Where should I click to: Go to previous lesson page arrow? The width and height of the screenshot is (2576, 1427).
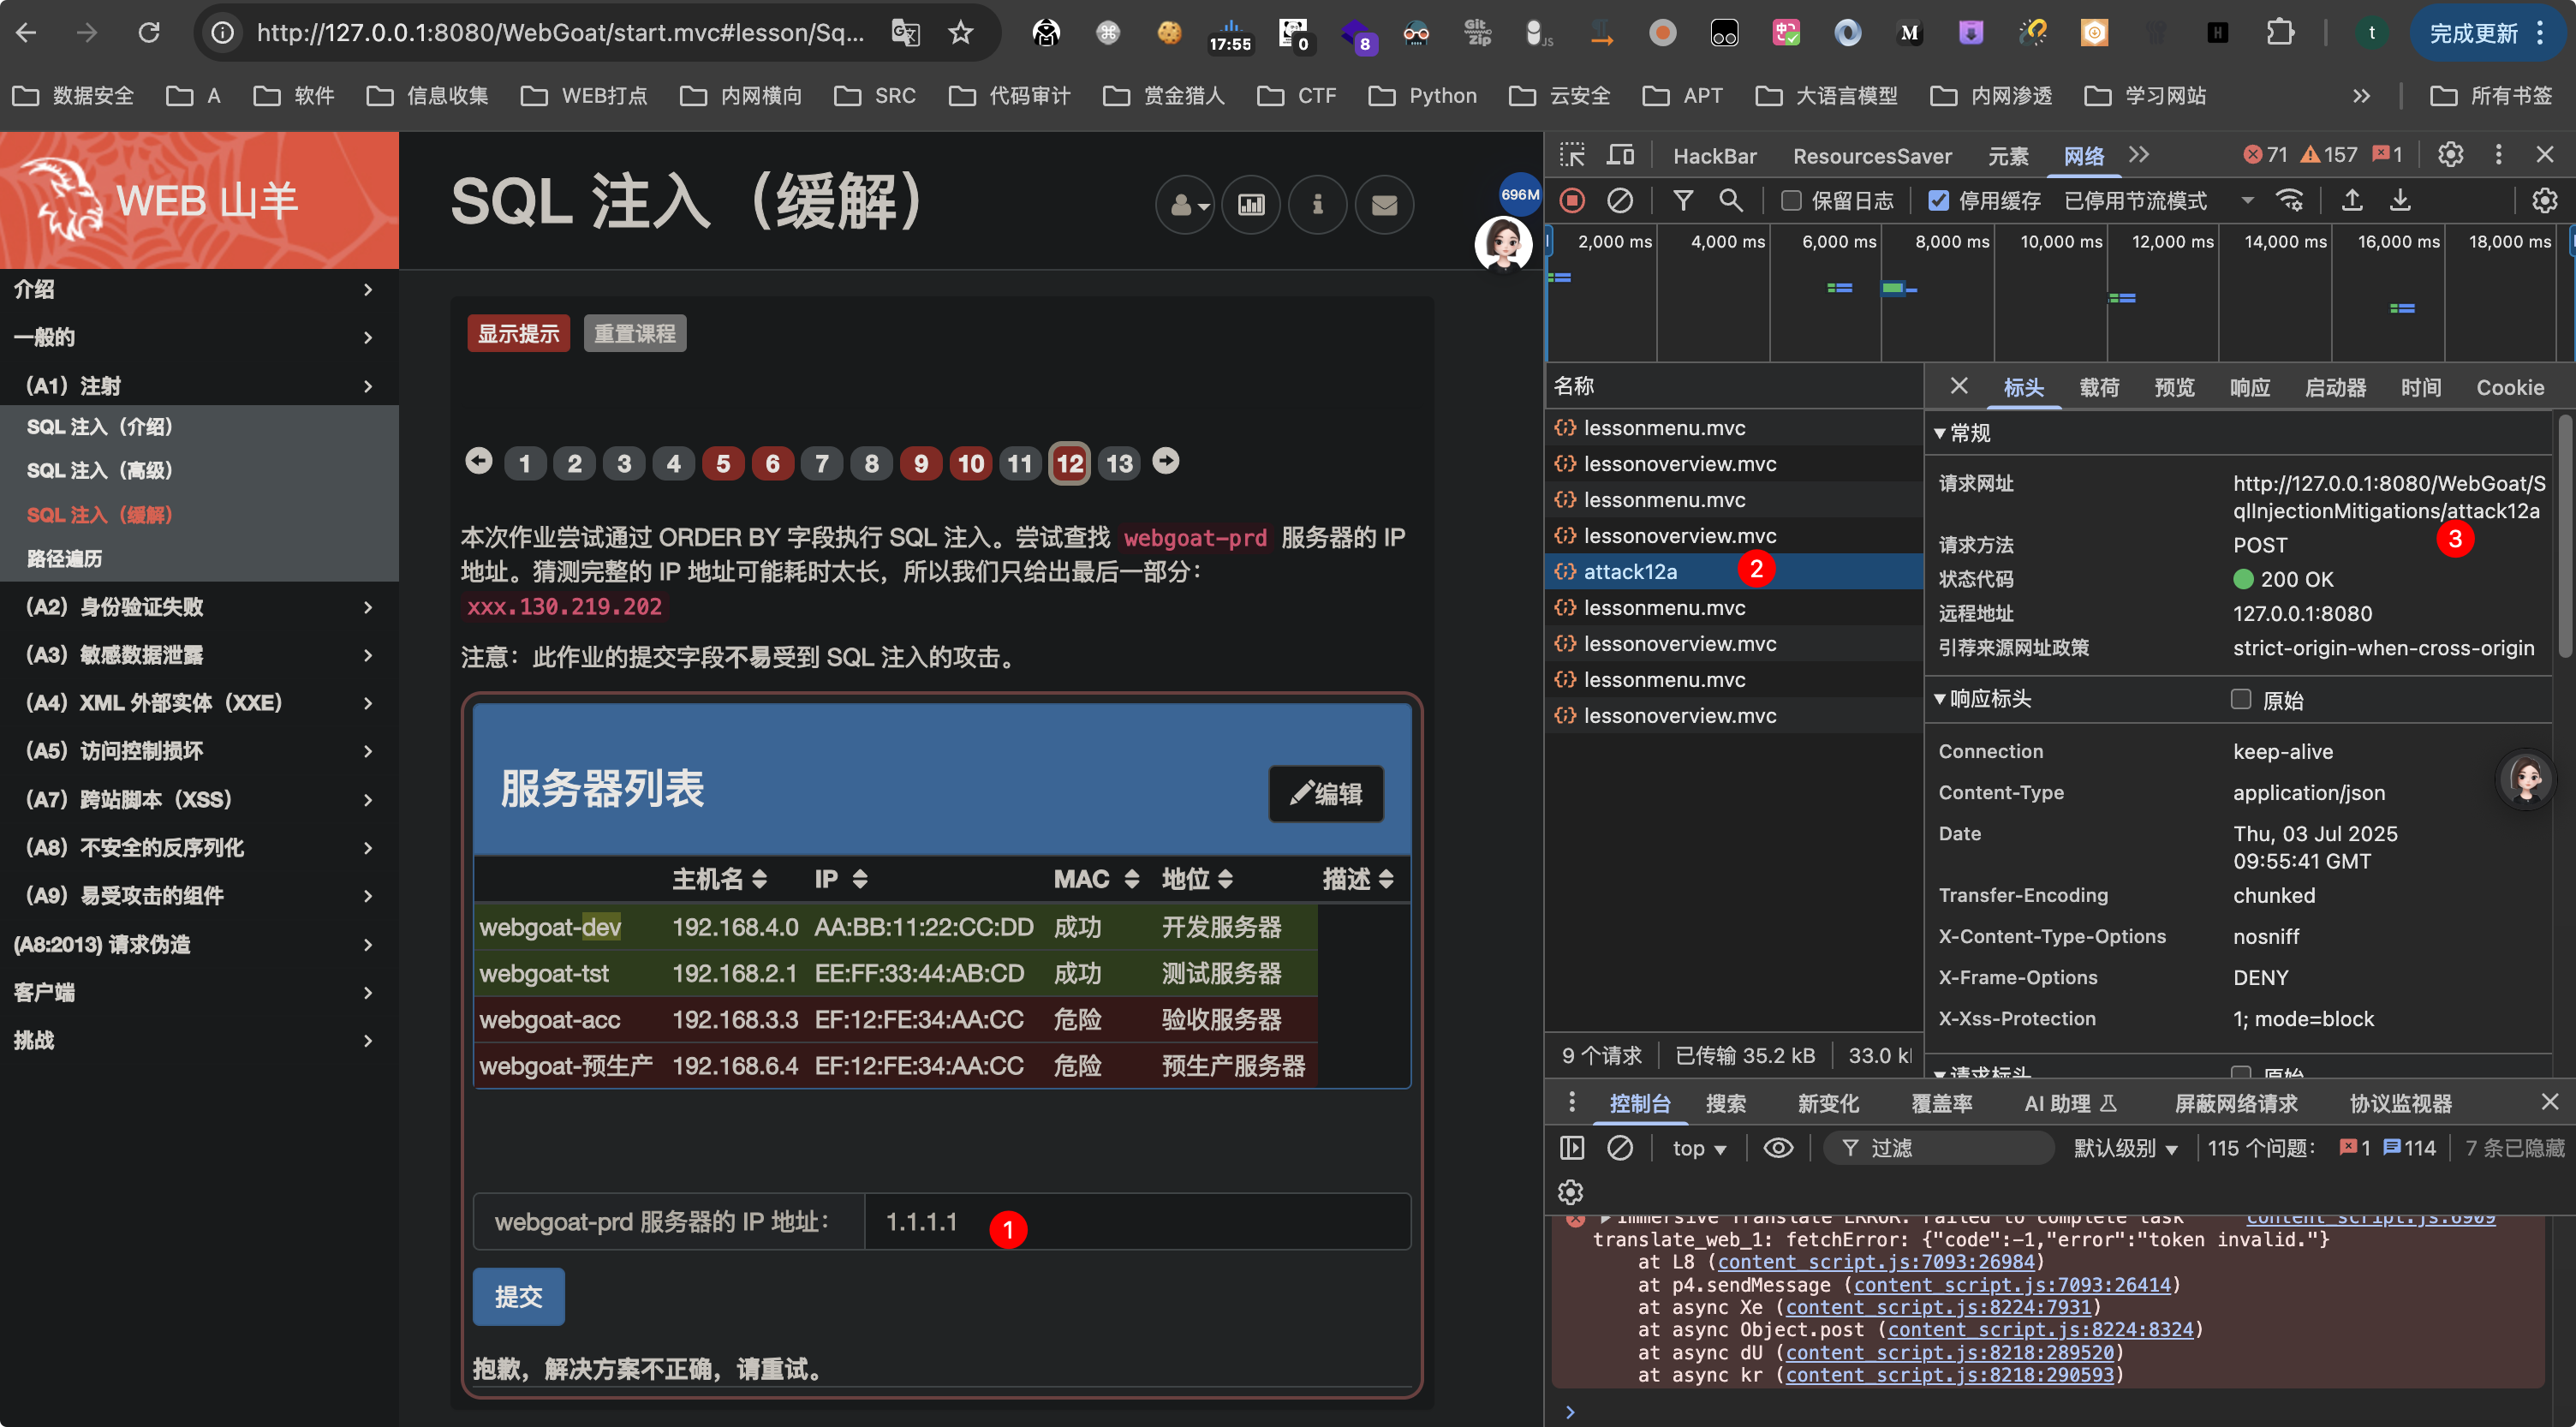tap(479, 462)
